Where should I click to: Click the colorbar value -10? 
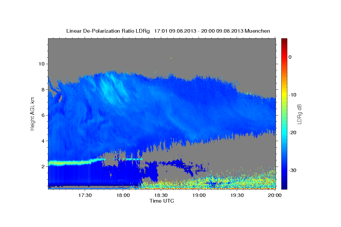pos(293,95)
